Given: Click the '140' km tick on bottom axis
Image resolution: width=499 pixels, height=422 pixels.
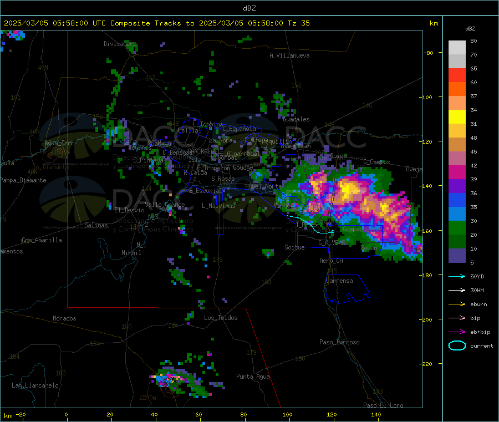Looking at the screenshot, I should 376,414.
